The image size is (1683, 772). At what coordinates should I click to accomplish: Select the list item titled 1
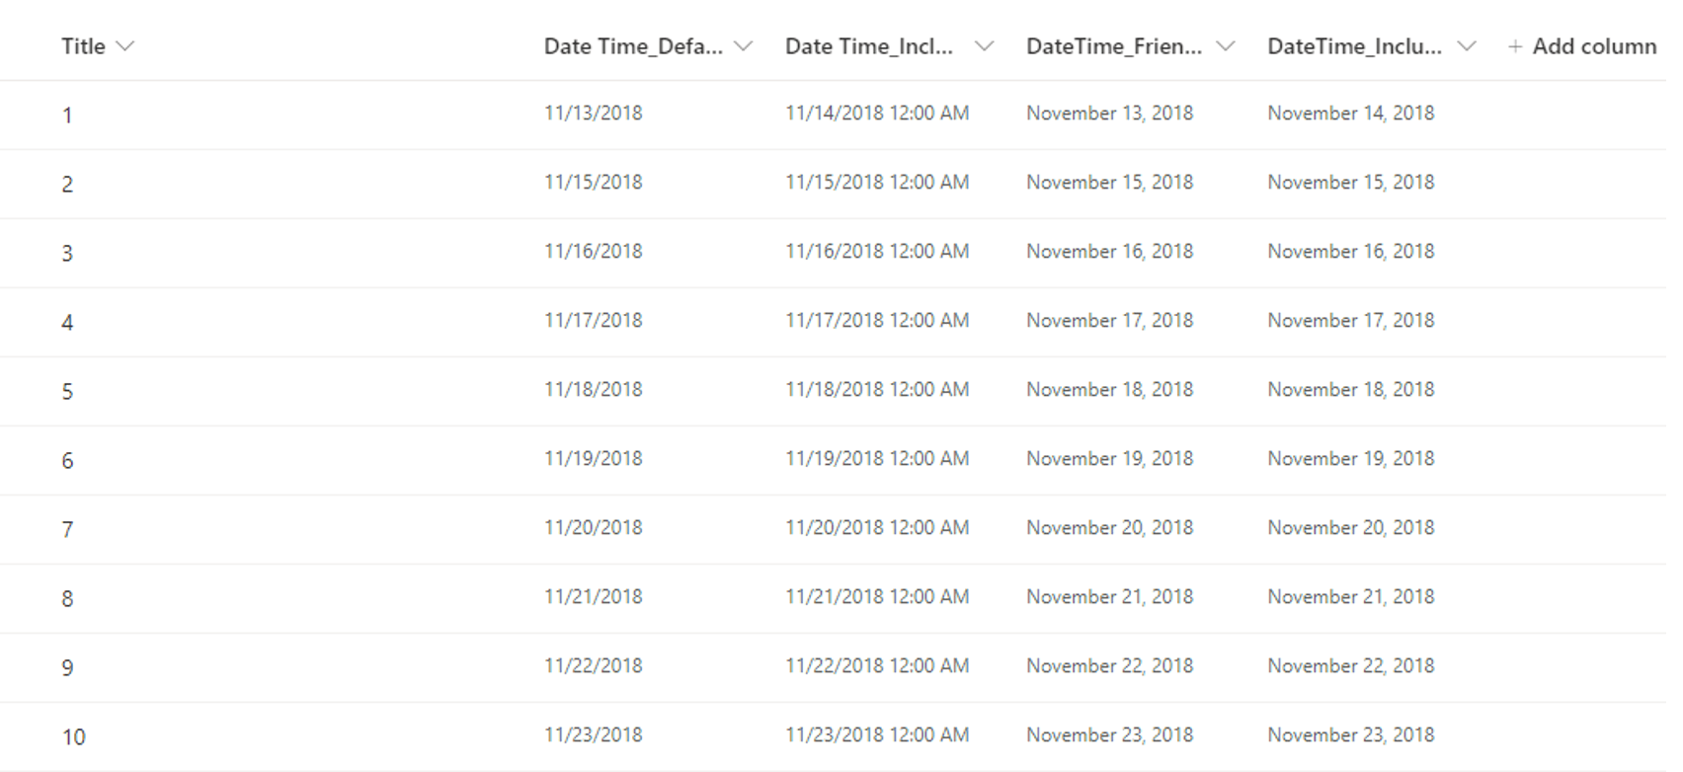point(67,116)
